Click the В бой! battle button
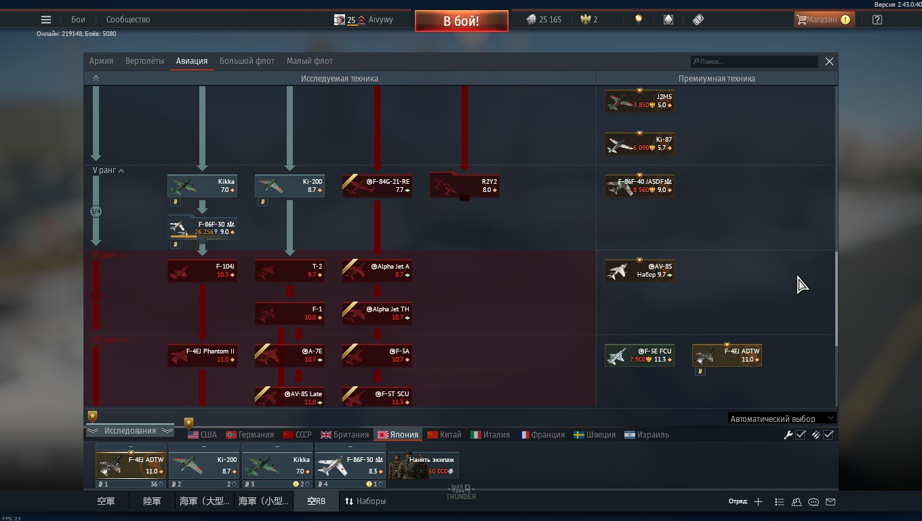The width and height of the screenshot is (922, 521). [x=462, y=21]
